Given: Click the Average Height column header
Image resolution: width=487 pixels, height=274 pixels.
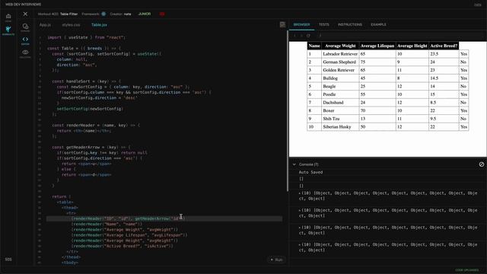Looking at the screenshot, I should [x=412, y=46].
